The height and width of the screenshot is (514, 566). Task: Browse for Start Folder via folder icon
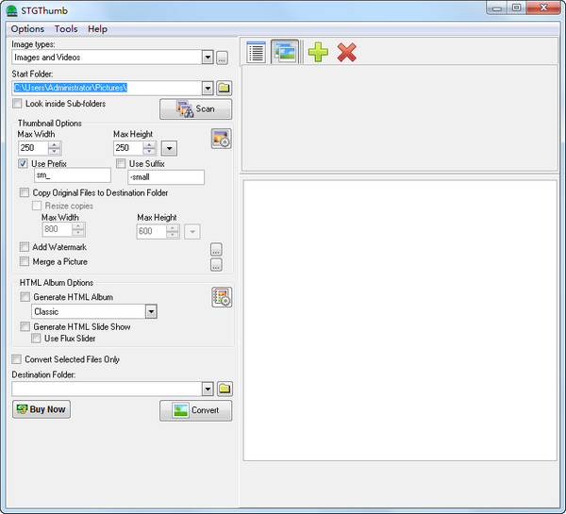click(x=224, y=88)
